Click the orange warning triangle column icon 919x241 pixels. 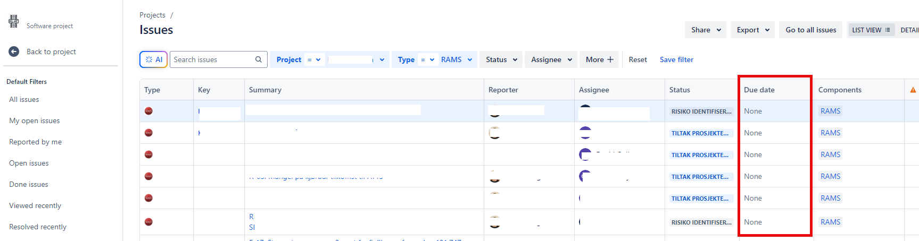[913, 90]
